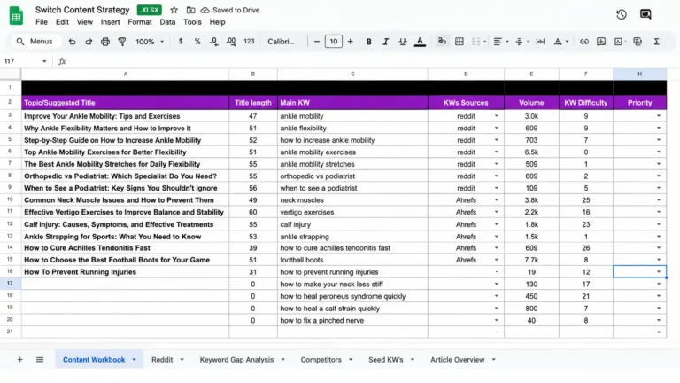Screen dimensions: 680x383
Task: Open the Data menu
Action: 167,22
